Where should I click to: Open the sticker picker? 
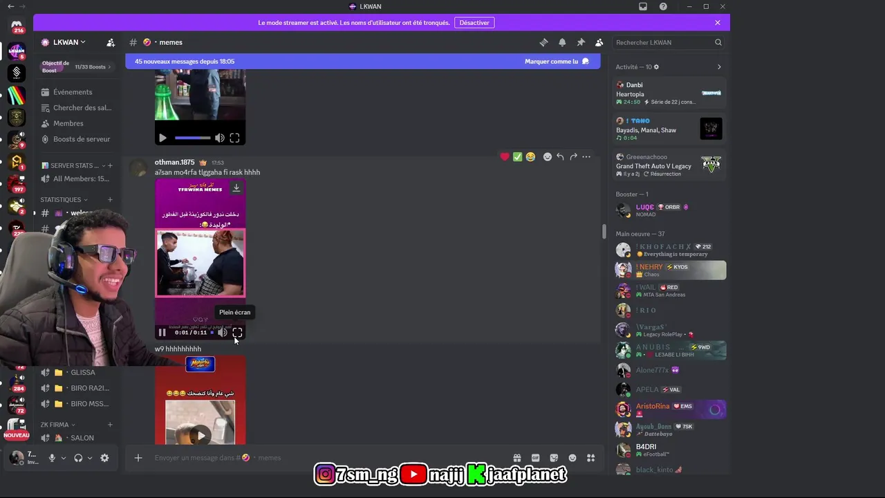point(554,458)
